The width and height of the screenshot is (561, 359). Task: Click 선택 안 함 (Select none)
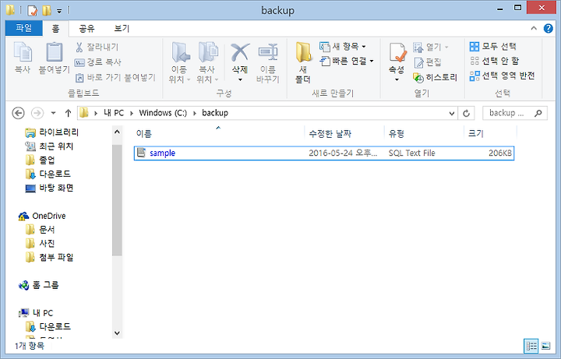click(495, 61)
